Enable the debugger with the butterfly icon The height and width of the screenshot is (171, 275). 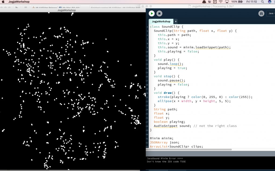[261, 13]
